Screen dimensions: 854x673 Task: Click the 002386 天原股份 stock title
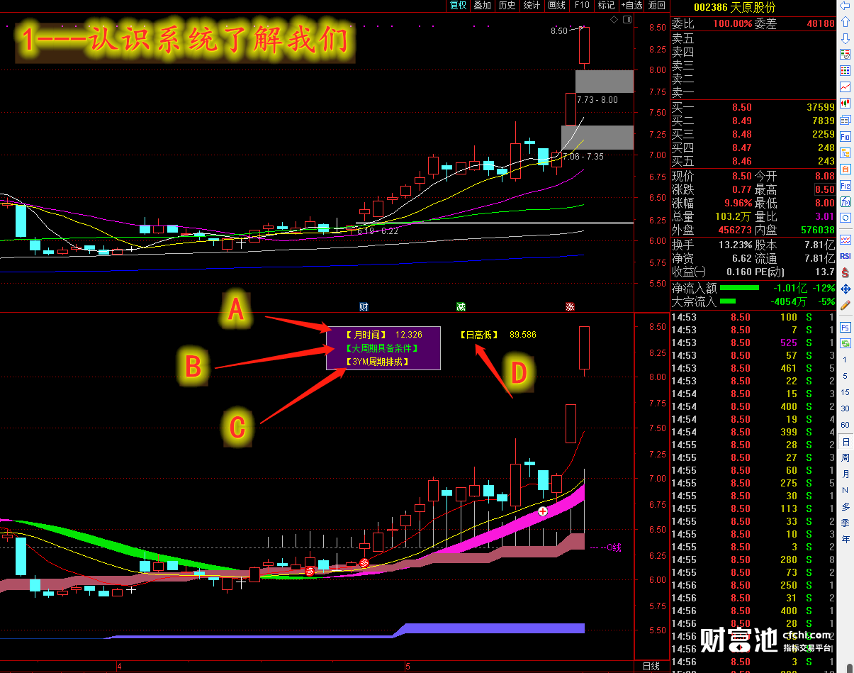(x=734, y=6)
